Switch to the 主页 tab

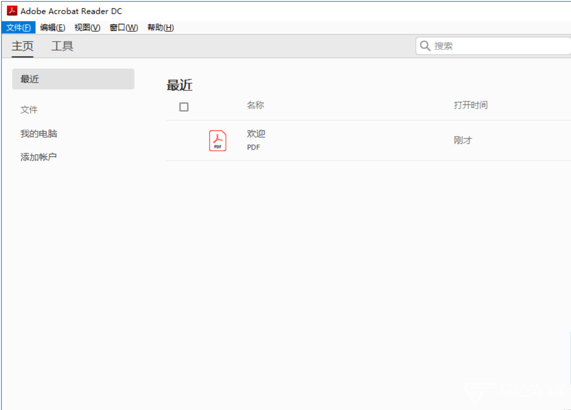(22, 46)
